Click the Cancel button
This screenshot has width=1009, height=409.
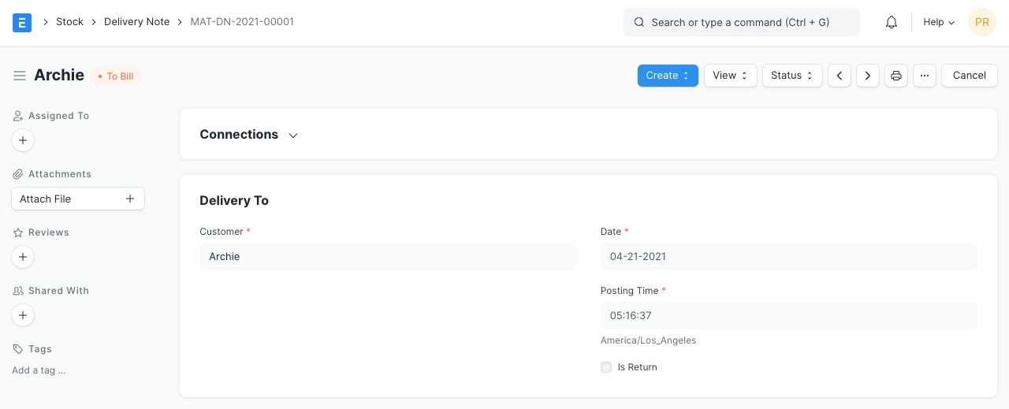(x=969, y=76)
